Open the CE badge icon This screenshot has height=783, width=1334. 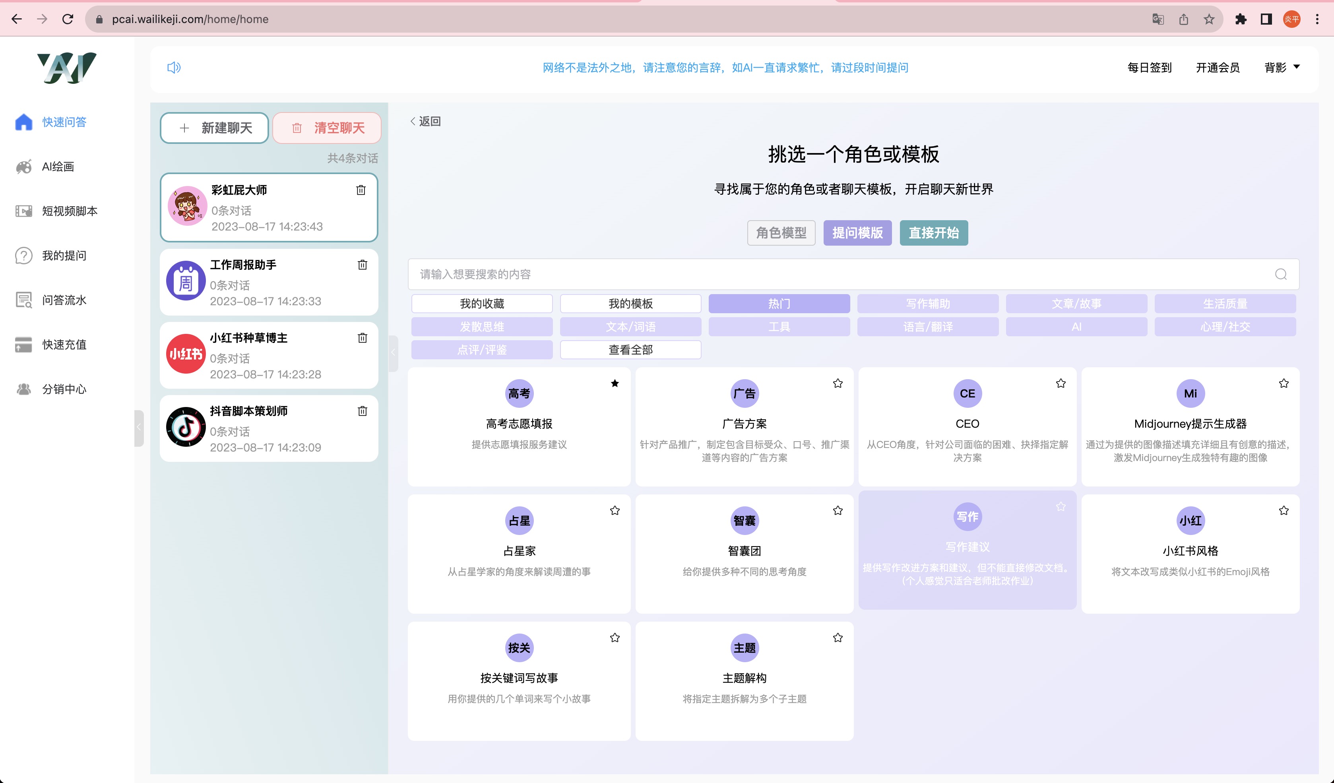(x=968, y=393)
